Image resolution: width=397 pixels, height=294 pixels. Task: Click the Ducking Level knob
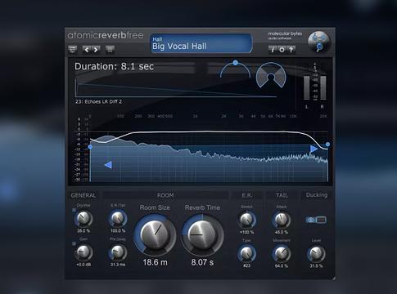316,254
